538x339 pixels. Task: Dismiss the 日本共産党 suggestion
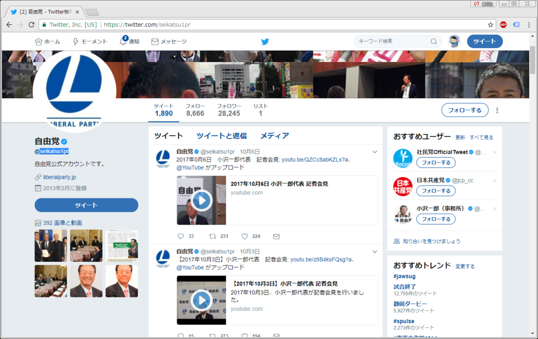tap(494, 181)
